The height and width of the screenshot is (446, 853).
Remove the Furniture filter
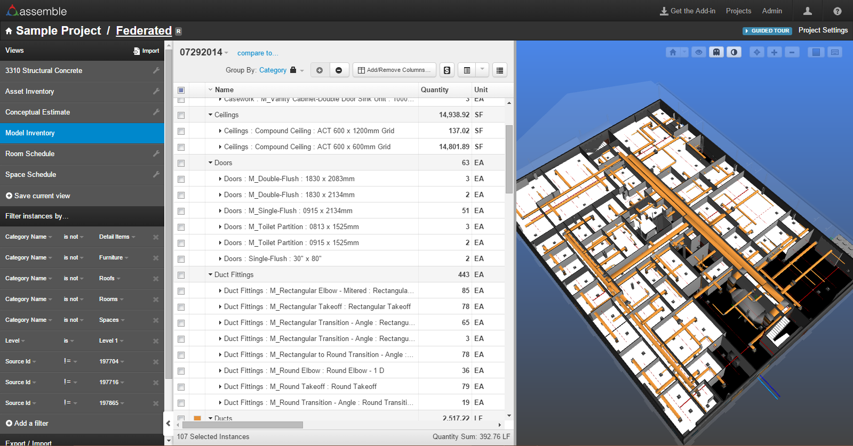[x=156, y=258]
